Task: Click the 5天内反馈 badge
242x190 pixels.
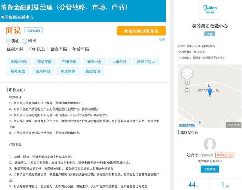Action: (33, 30)
